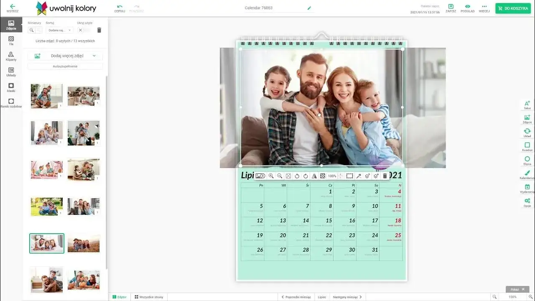Switch to the Układy layouts tab
This screenshot has height=301, width=535.
click(x=11, y=72)
